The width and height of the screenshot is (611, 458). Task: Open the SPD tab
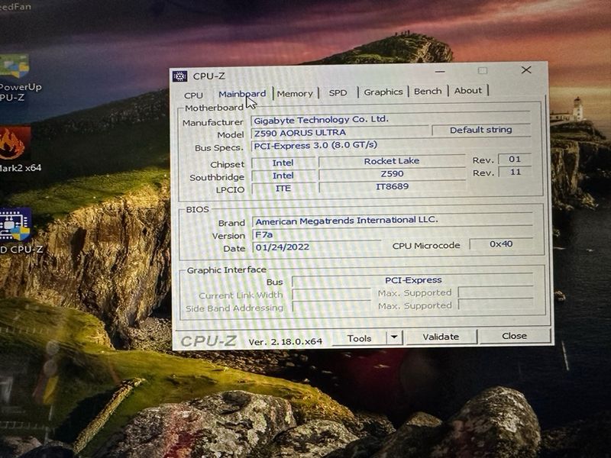[x=338, y=92]
